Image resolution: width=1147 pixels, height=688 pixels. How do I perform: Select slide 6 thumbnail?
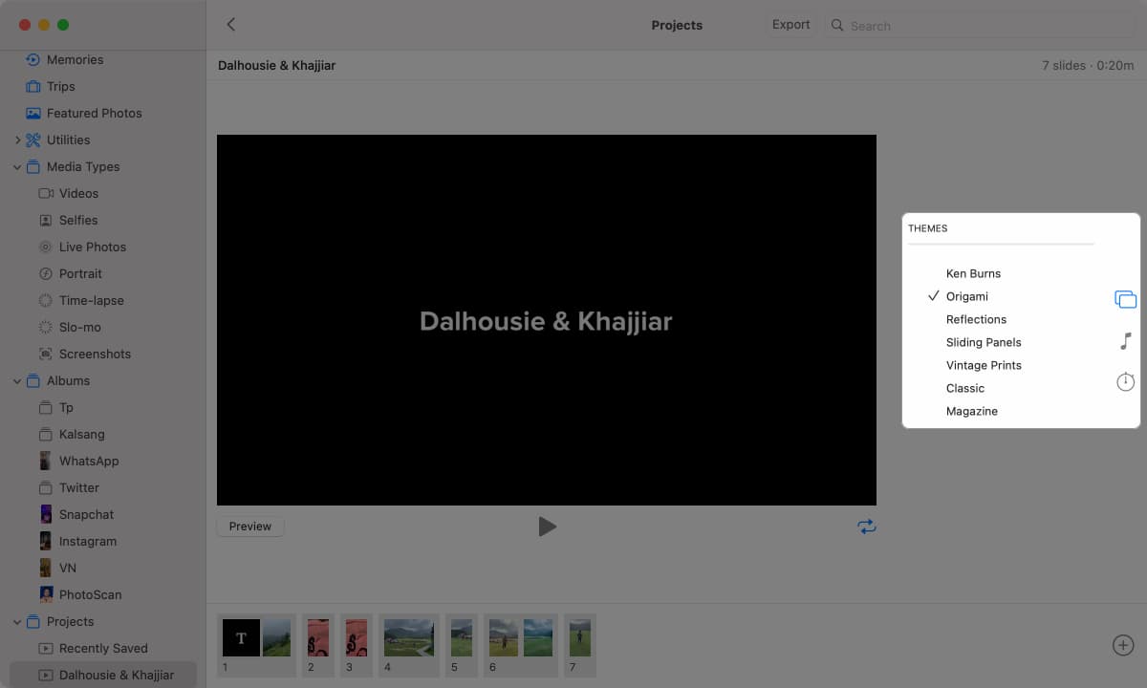[x=521, y=637]
